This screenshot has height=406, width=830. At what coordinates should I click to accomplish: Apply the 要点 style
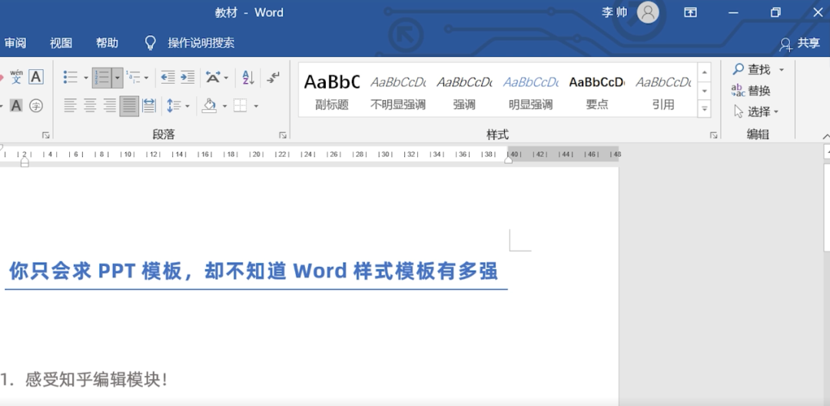click(x=596, y=91)
